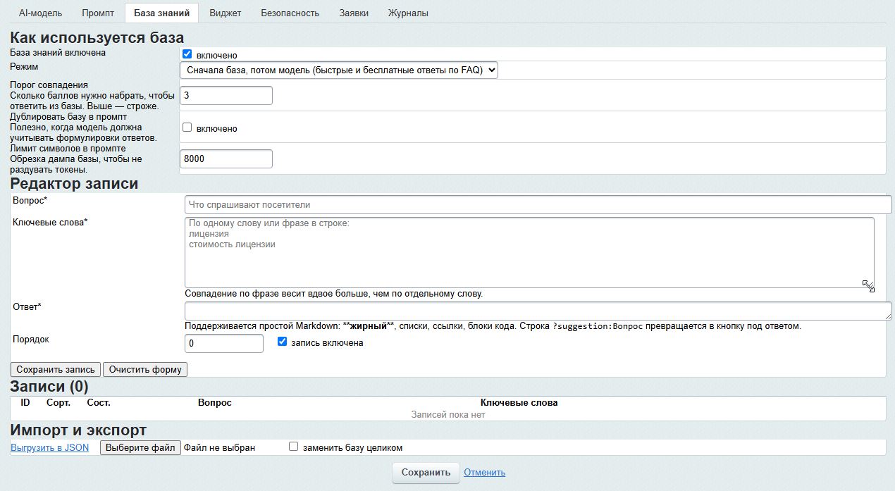Click the Записи (0) heading
Viewport: 895px width, 491px height.
coord(49,386)
